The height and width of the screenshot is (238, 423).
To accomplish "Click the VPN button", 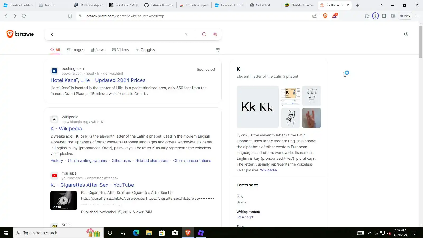I will tap(405, 16).
